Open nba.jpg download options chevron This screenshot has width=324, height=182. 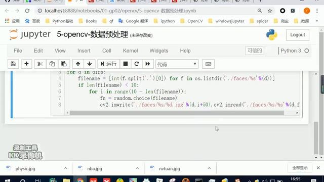137,168
